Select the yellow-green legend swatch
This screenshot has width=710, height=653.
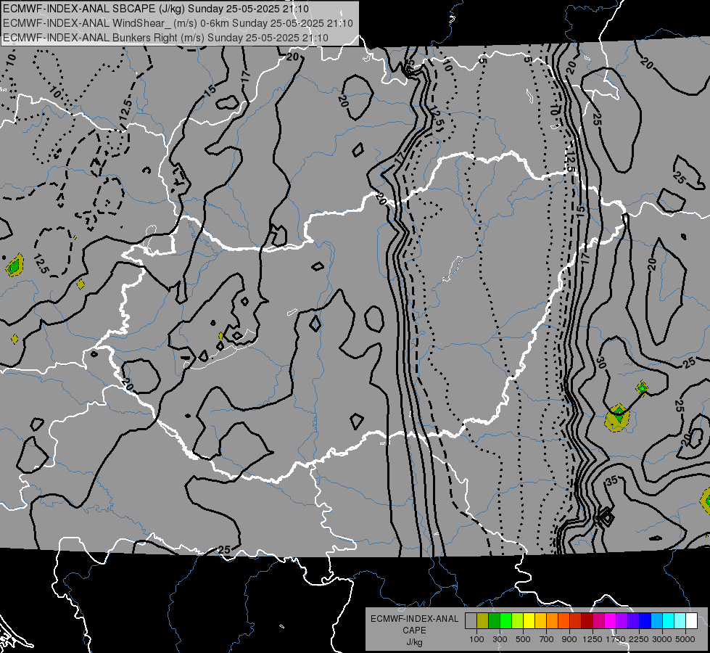[517, 621]
